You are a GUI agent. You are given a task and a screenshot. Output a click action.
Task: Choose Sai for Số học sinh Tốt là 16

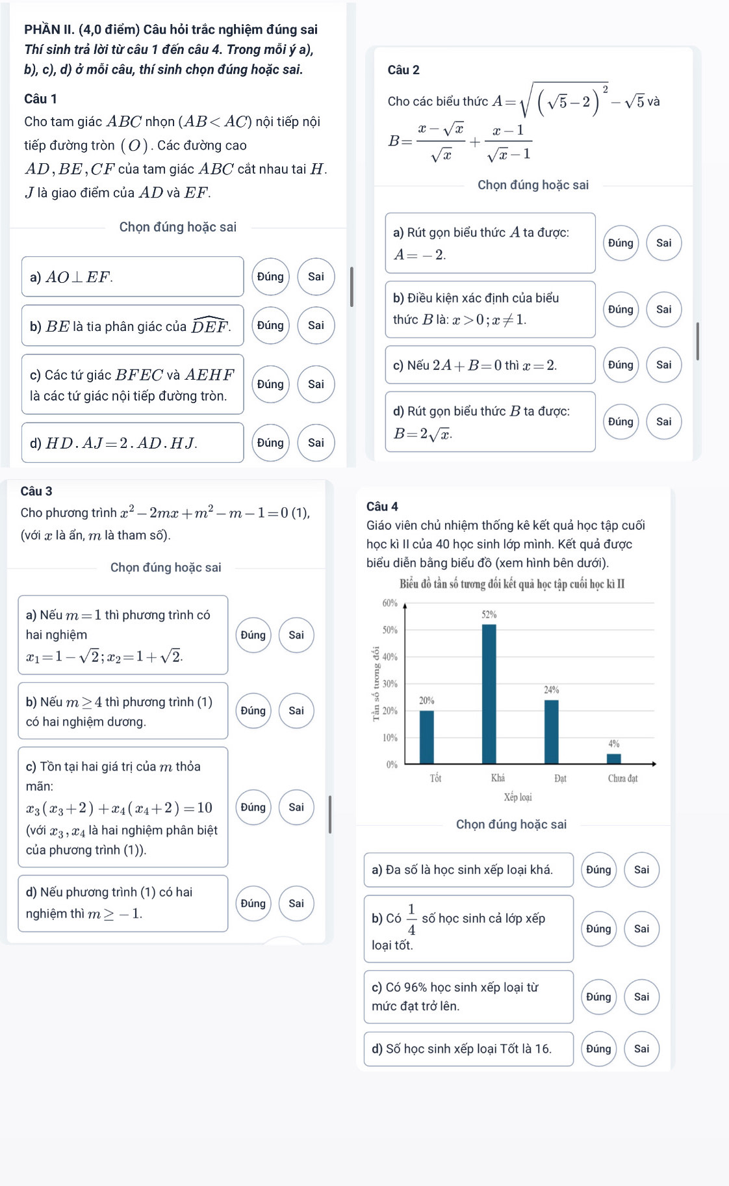[x=641, y=1048]
